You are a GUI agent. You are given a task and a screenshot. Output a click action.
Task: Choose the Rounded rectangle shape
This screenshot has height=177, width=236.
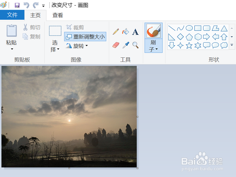click(x=207, y=28)
